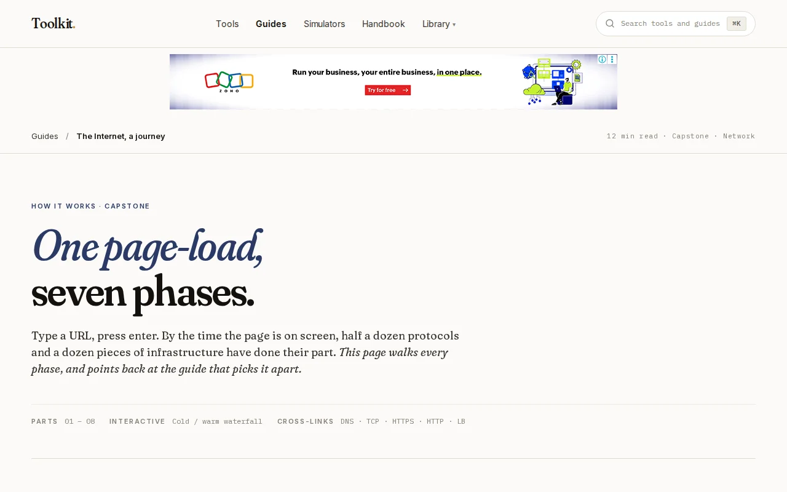This screenshot has width=787, height=492.
Task: Expand the Library dropdown menu
Action: 439,24
